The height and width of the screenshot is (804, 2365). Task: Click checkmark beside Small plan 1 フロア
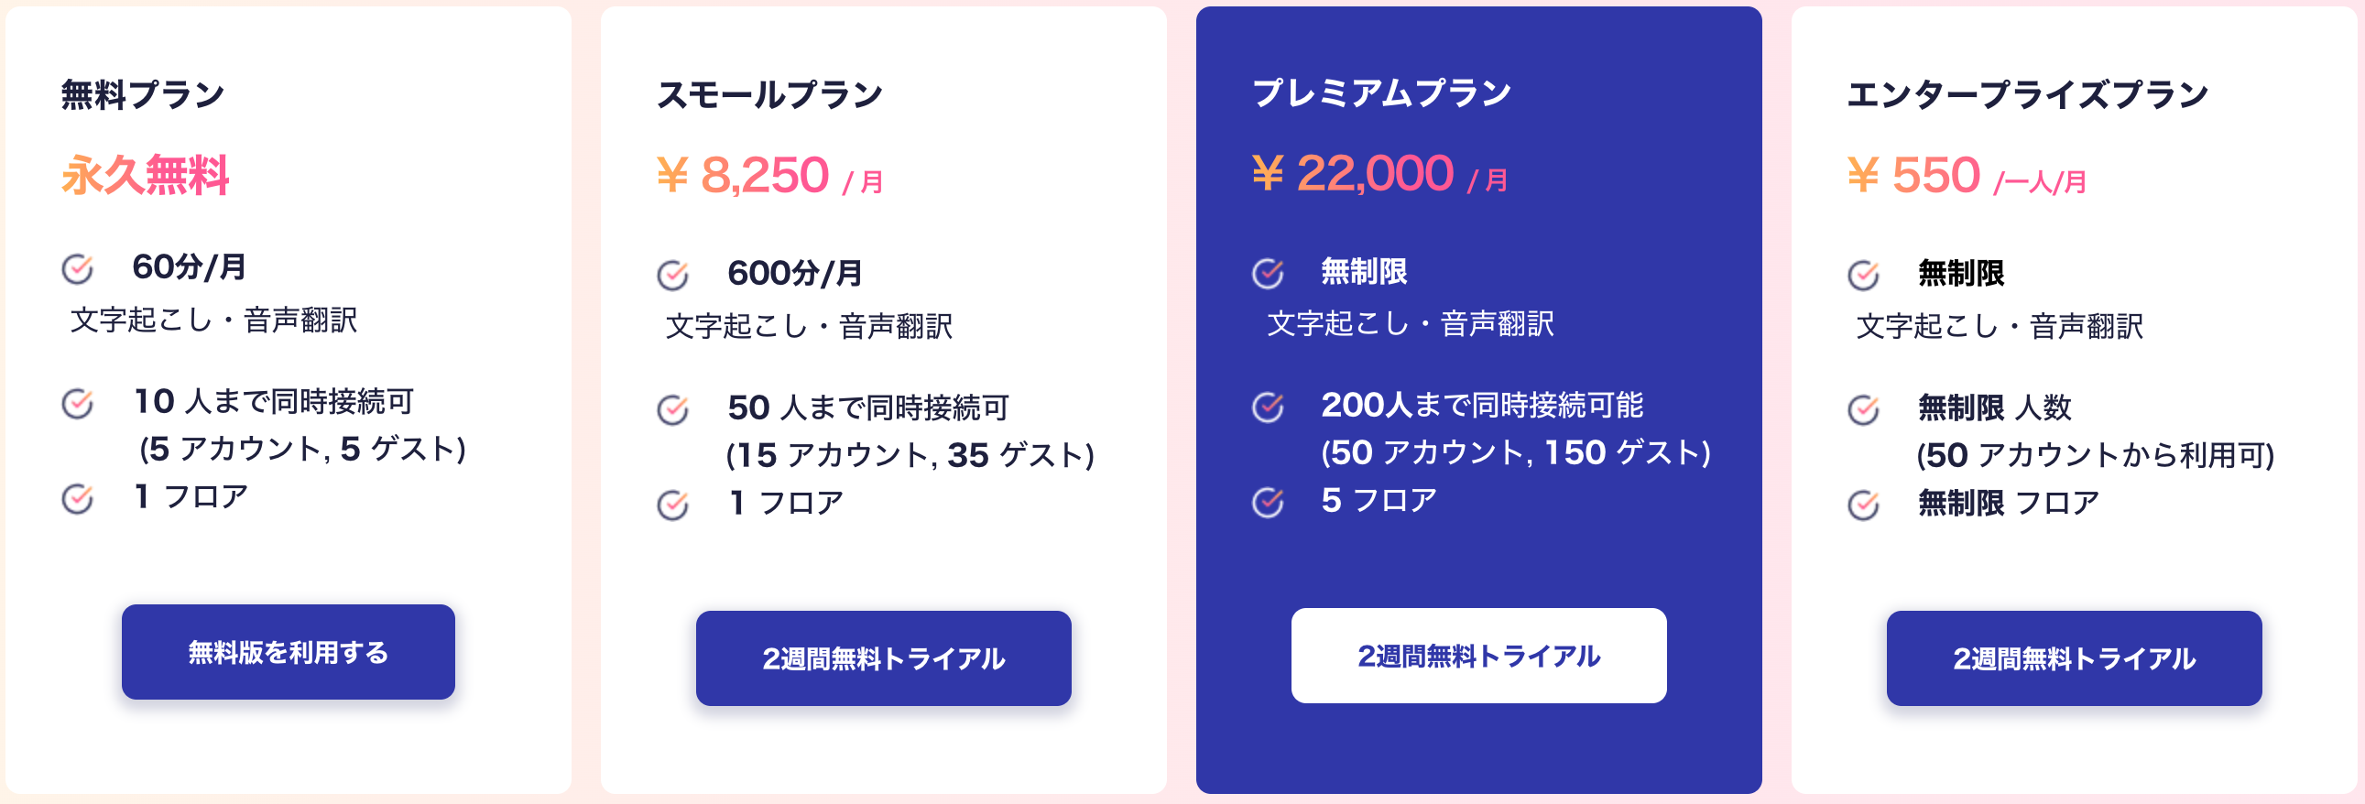click(673, 505)
